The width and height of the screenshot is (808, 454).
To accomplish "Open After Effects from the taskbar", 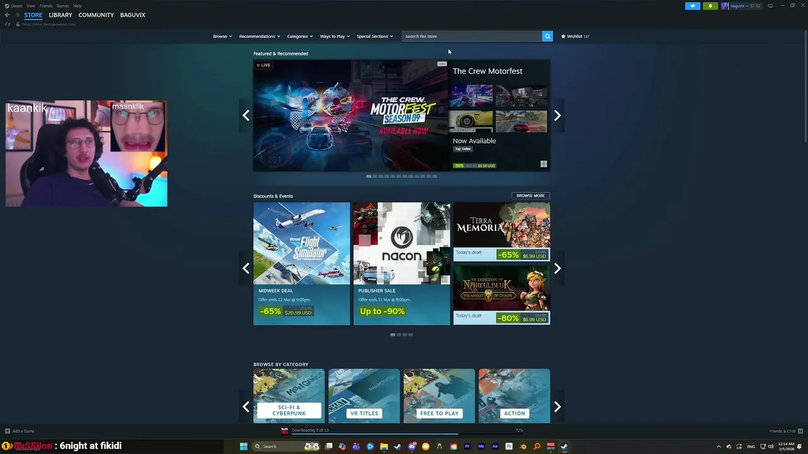I will pos(495,446).
